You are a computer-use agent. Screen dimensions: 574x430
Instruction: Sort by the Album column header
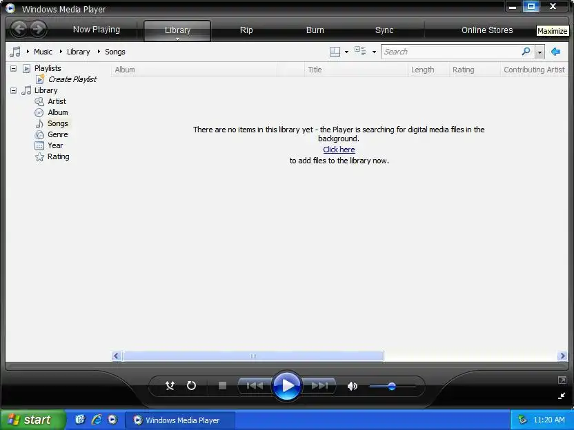tap(194, 70)
